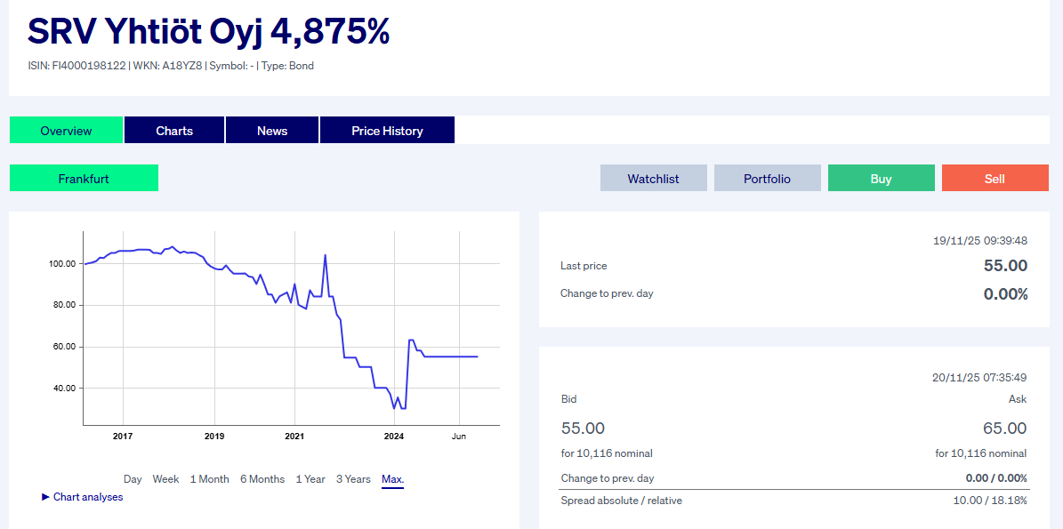The height and width of the screenshot is (529, 1063).
Task: Click the triangle arrow beside Chart analyses
Action: tap(46, 497)
